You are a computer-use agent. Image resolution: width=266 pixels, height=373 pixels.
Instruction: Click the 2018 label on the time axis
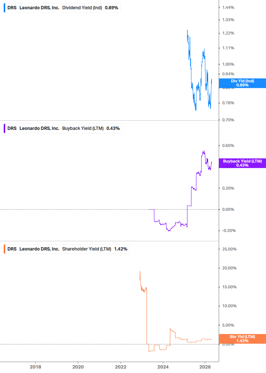tap(35, 367)
